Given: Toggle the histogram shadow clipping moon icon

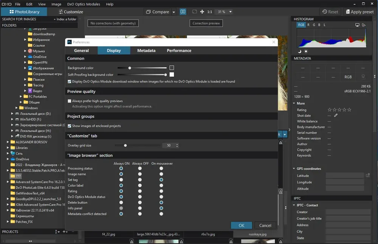Looking at the screenshot, I should tap(300, 51).
